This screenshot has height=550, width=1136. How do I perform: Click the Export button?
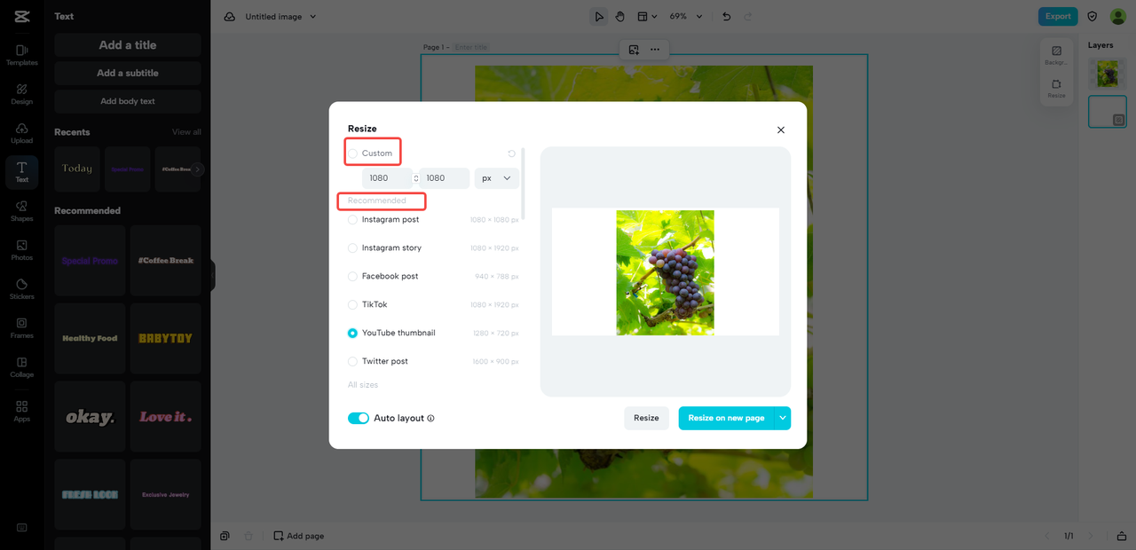[x=1058, y=16]
